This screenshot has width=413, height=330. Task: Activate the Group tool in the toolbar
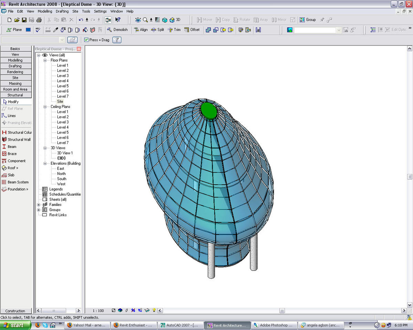(x=307, y=20)
